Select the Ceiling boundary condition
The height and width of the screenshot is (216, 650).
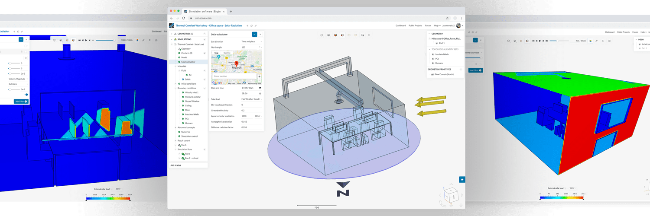tap(188, 105)
